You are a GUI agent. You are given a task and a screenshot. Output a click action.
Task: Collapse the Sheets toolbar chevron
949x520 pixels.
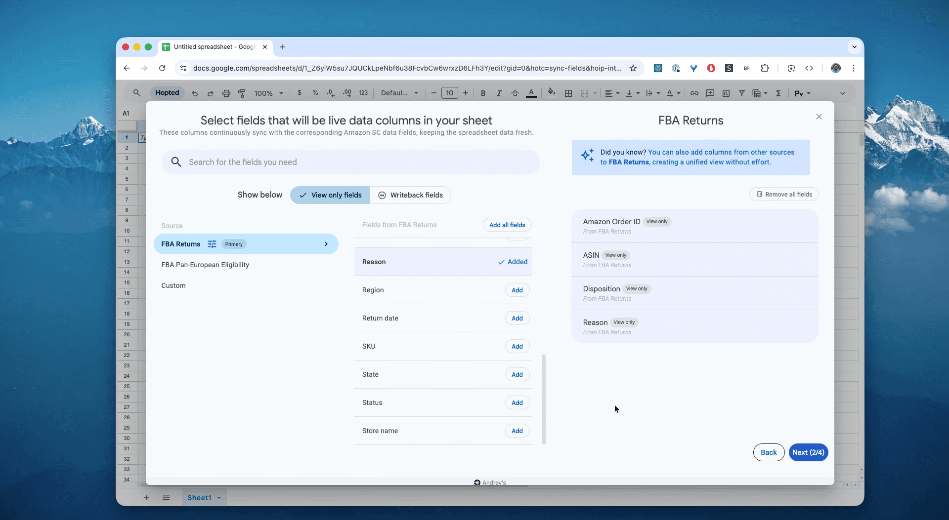click(843, 93)
